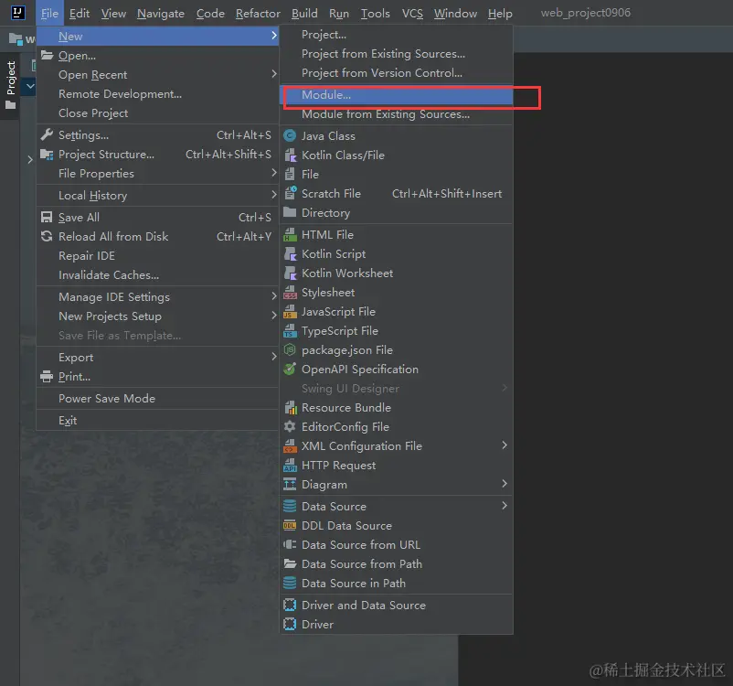This screenshot has width=733, height=686.
Task: Click the Kotlin Script icon
Action: click(x=290, y=253)
